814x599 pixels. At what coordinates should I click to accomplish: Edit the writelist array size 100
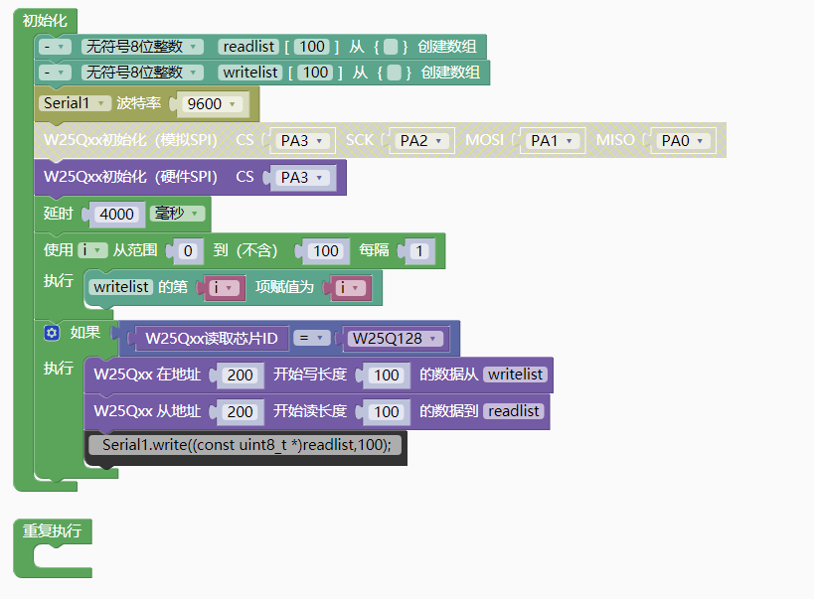[315, 73]
